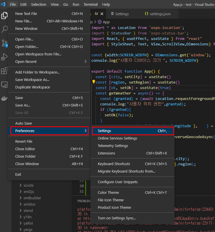Open the View menu

[55, 4]
